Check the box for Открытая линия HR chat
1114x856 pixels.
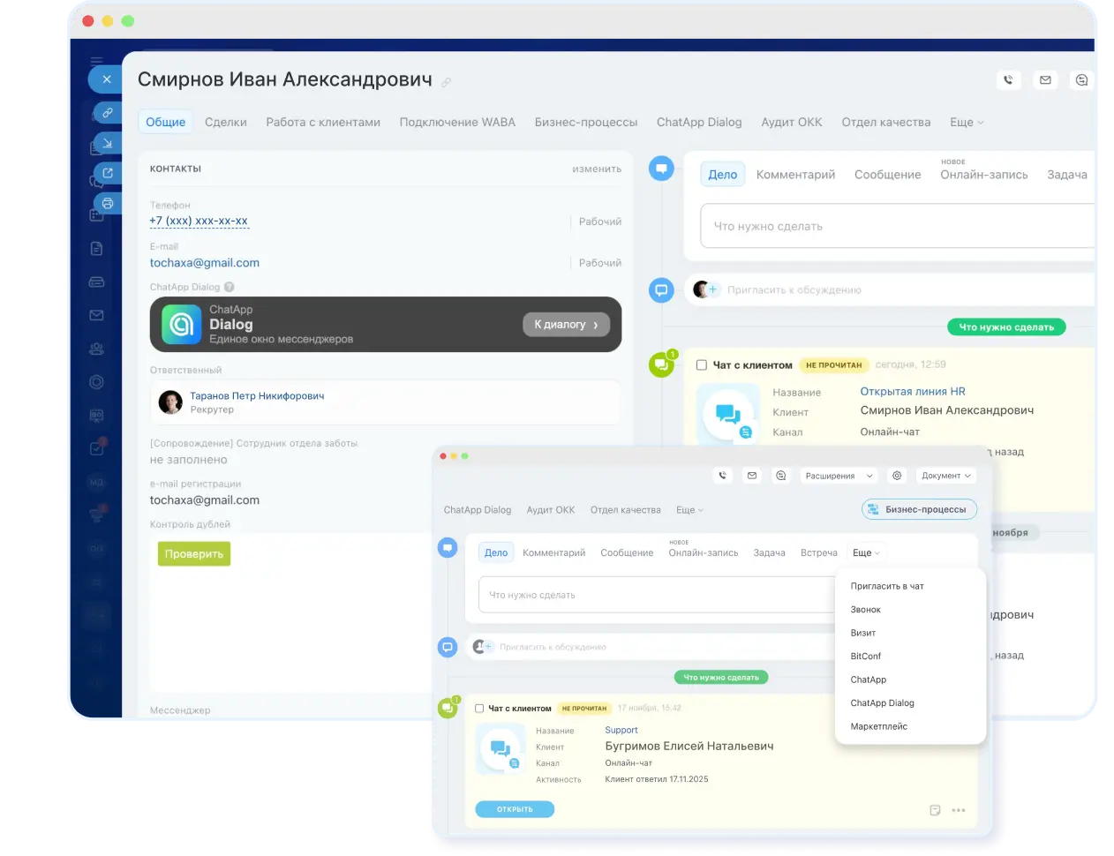(x=702, y=364)
